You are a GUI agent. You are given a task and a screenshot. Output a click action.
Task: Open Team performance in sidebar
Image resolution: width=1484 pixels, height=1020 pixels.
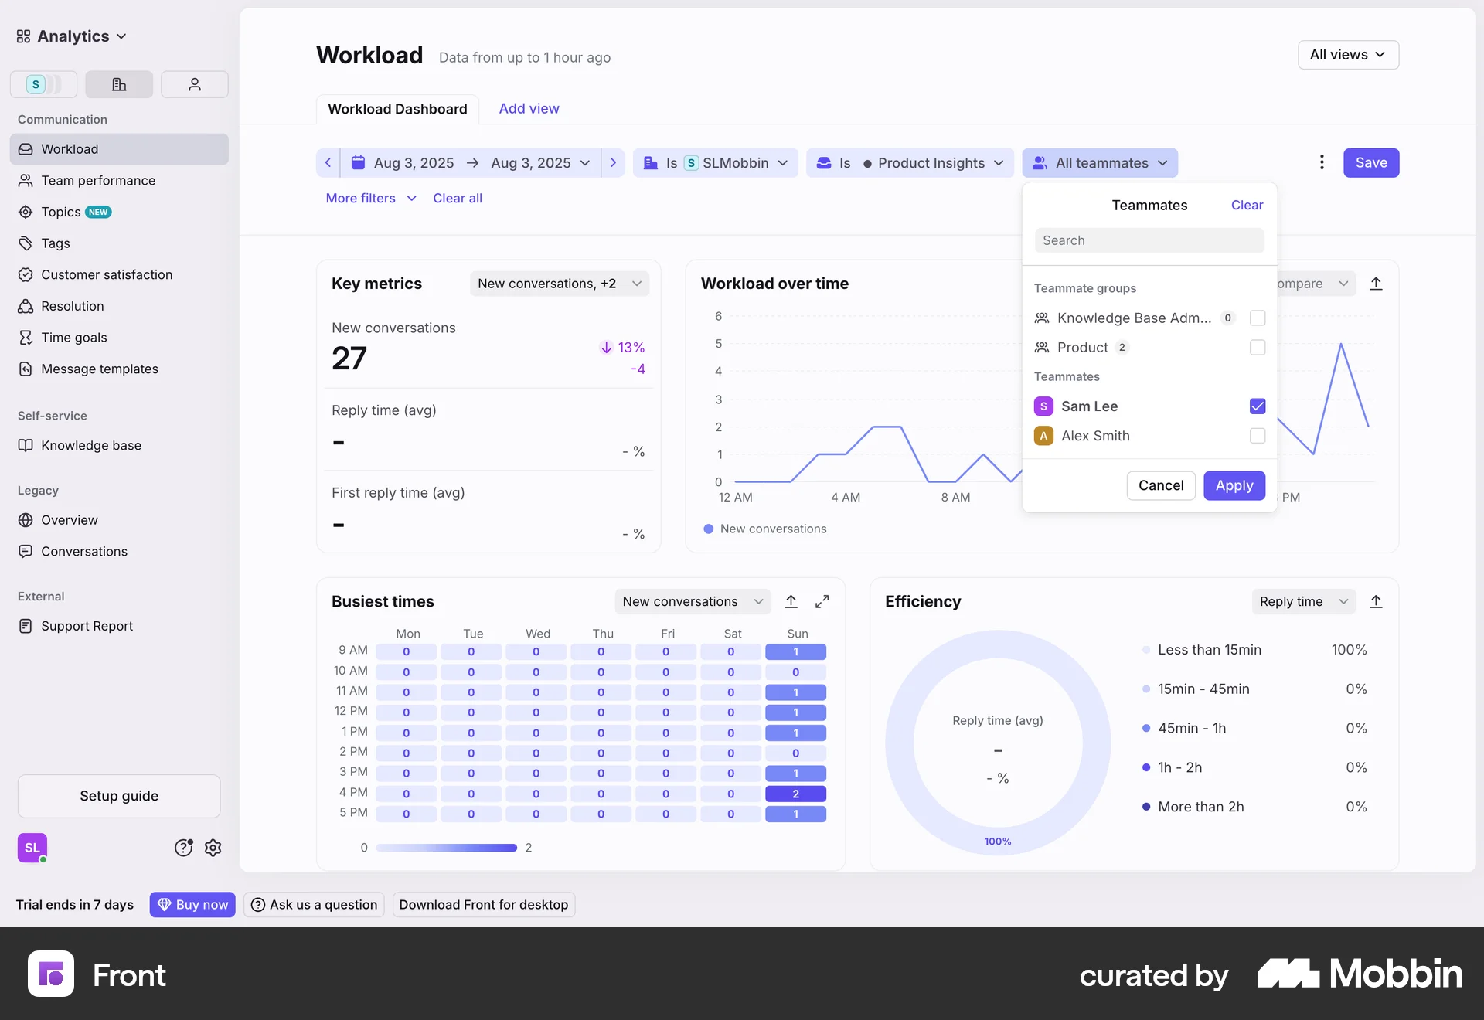pos(98,180)
